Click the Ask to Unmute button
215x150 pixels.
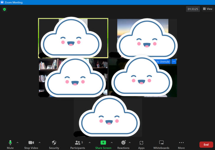[x=163, y=61]
